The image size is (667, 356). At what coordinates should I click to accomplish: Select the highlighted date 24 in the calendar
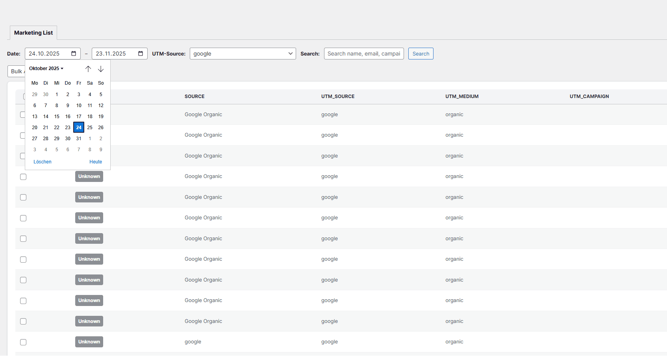(79, 127)
